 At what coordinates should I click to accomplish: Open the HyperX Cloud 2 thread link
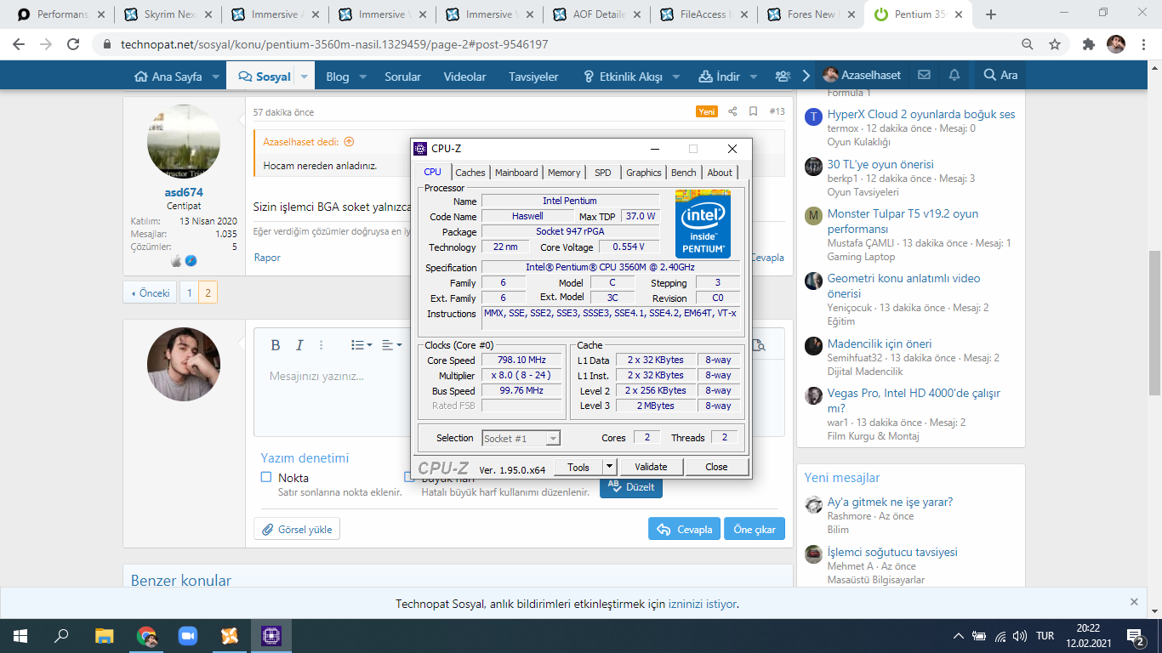[x=921, y=114]
